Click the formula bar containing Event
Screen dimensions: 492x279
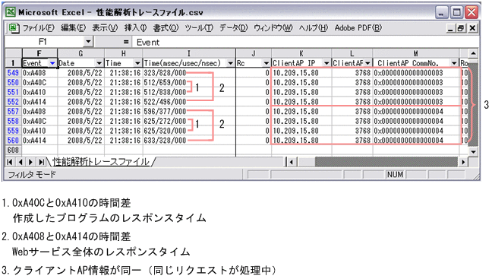306,42
